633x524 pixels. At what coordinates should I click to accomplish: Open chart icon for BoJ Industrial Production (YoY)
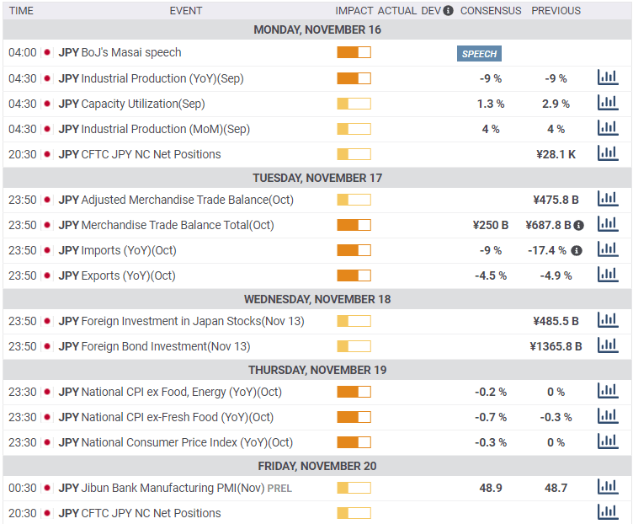pyautogui.click(x=607, y=78)
